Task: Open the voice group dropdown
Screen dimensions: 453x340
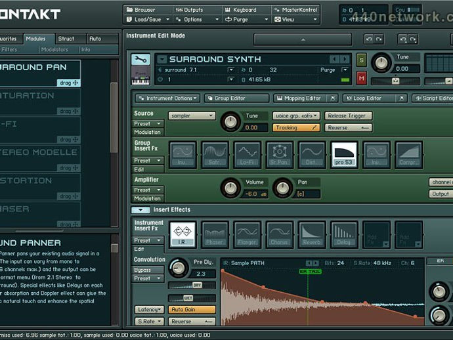Action: pyautogui.click(x=296, y=116)
